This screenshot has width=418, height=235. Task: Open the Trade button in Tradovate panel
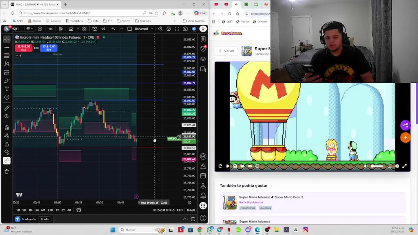click(x=45, y=219)
